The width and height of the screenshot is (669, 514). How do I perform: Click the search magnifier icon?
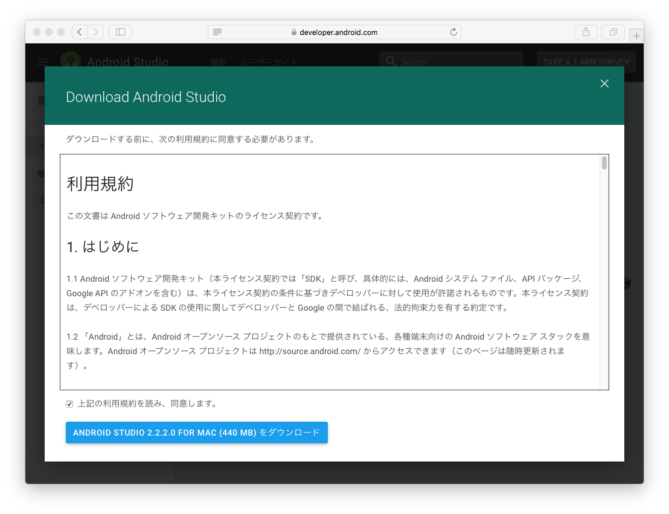click(x=391, y=62)
